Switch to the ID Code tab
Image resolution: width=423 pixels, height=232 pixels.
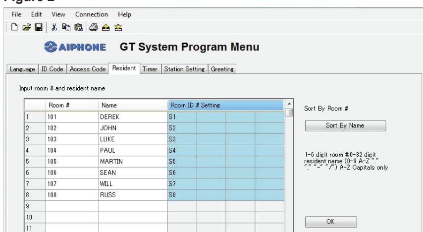(53, 69)
